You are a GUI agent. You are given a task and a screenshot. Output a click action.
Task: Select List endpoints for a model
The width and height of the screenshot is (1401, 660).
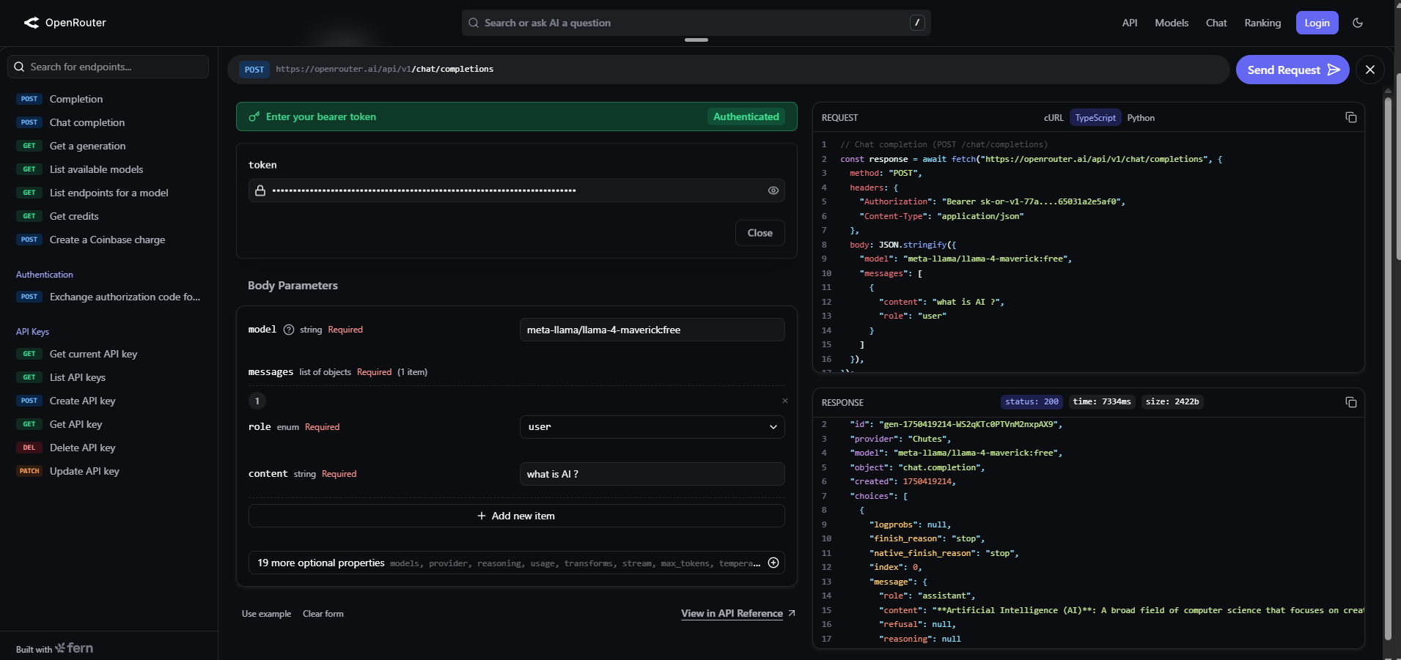[x=109, y=193]
